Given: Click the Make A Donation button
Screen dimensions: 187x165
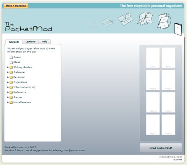Looking at the screenshot, I should [x=16, y=6].
